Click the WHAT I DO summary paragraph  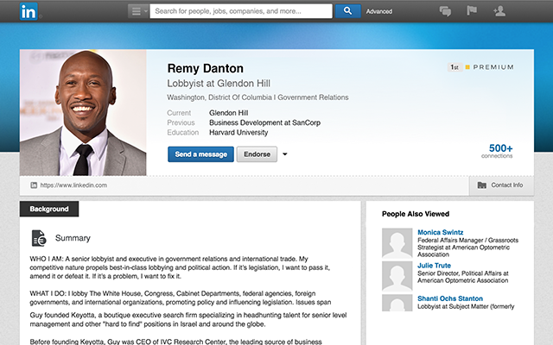(181, 298)
